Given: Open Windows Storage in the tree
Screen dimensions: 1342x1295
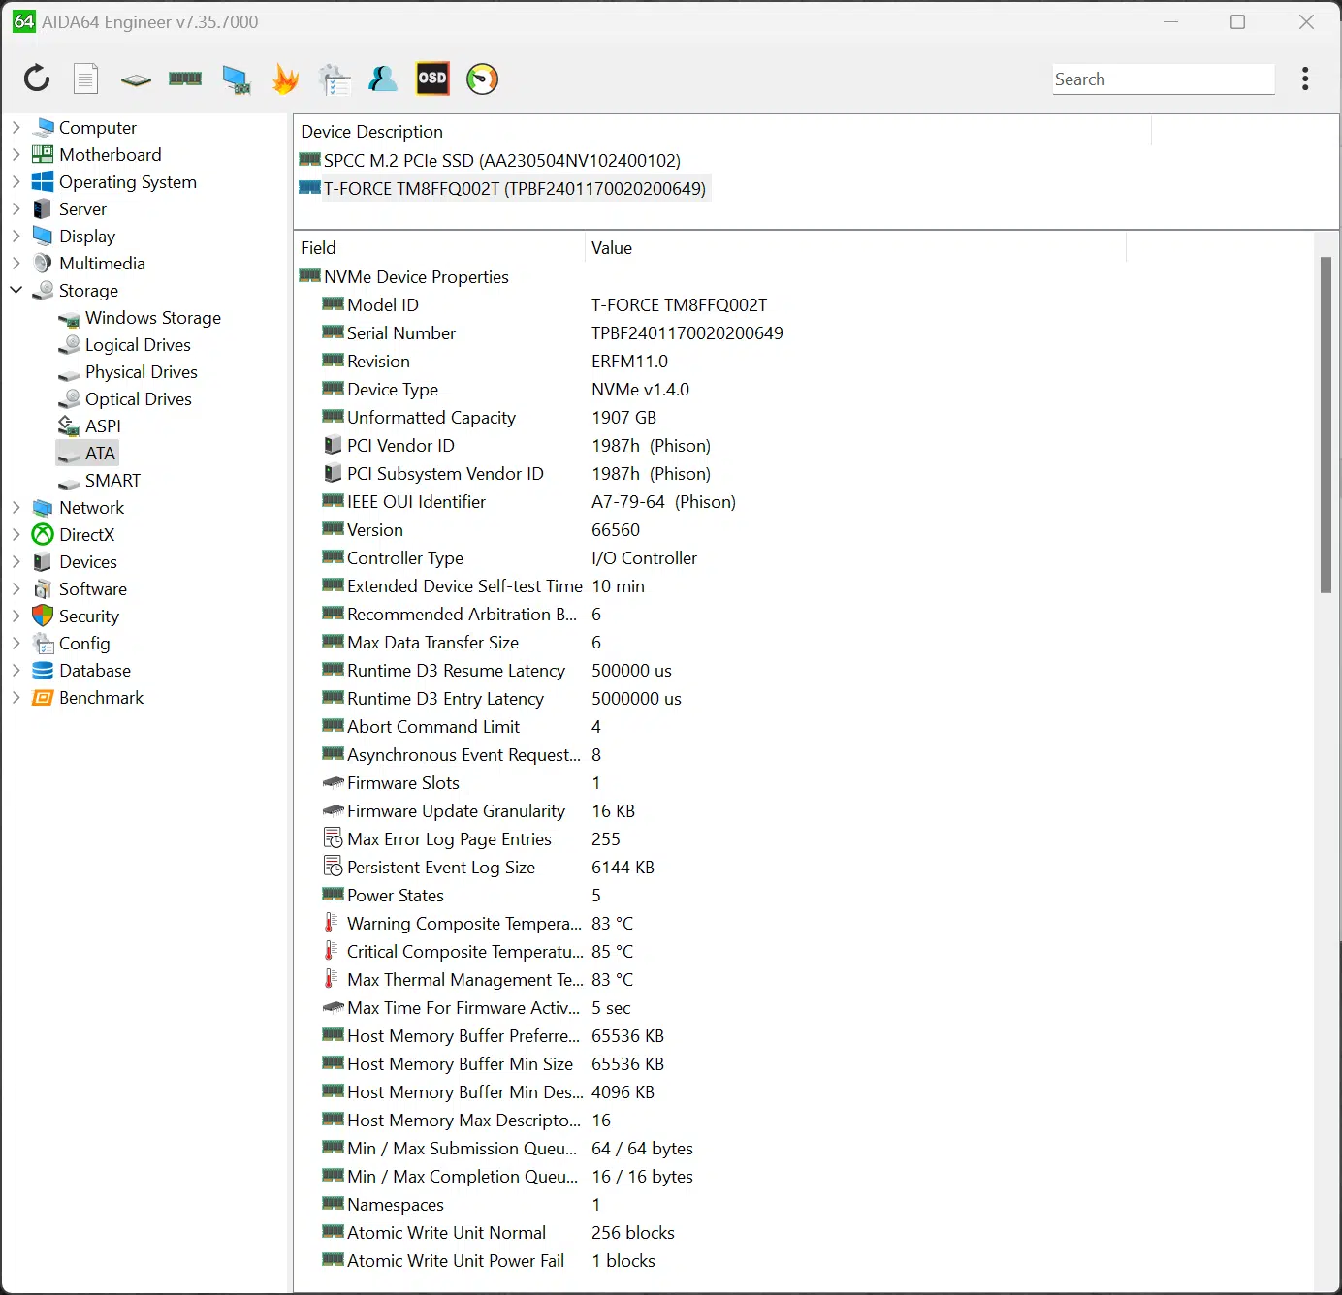Looking at the screenshot, I should point(153,317).
